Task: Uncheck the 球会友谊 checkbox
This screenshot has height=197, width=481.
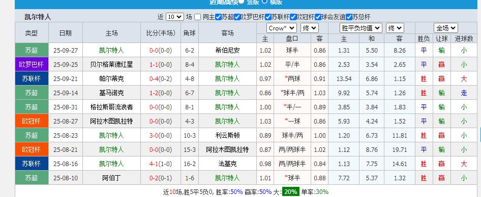Action: click(x=318, y=17)
